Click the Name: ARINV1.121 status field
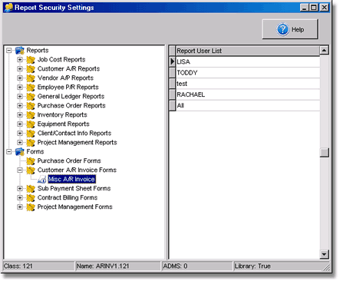Viewport: 340px width, 281px height. [118, 266]
